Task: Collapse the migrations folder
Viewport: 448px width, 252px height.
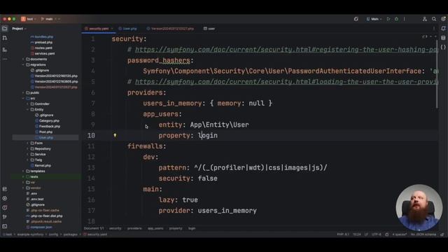Action: coord(23,65)
